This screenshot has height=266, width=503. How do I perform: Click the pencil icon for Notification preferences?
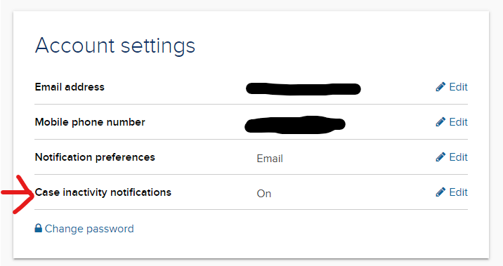[440, 157]
